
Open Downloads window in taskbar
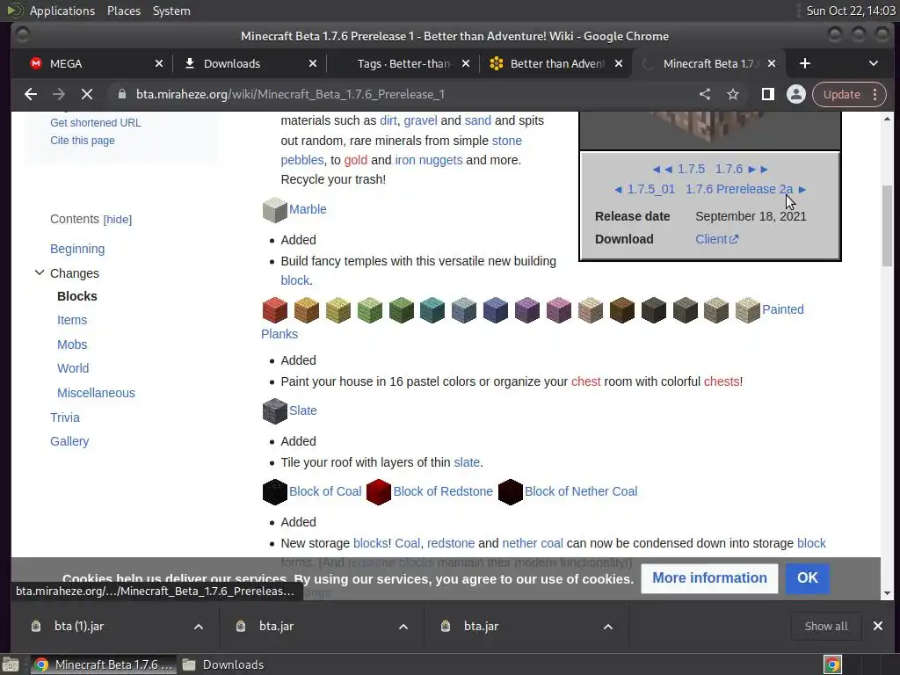(x=223, y=664)
